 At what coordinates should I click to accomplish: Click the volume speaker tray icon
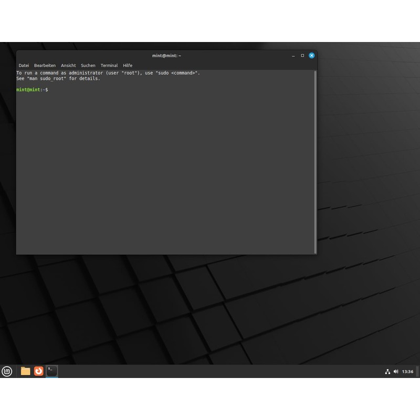[396, 372]
